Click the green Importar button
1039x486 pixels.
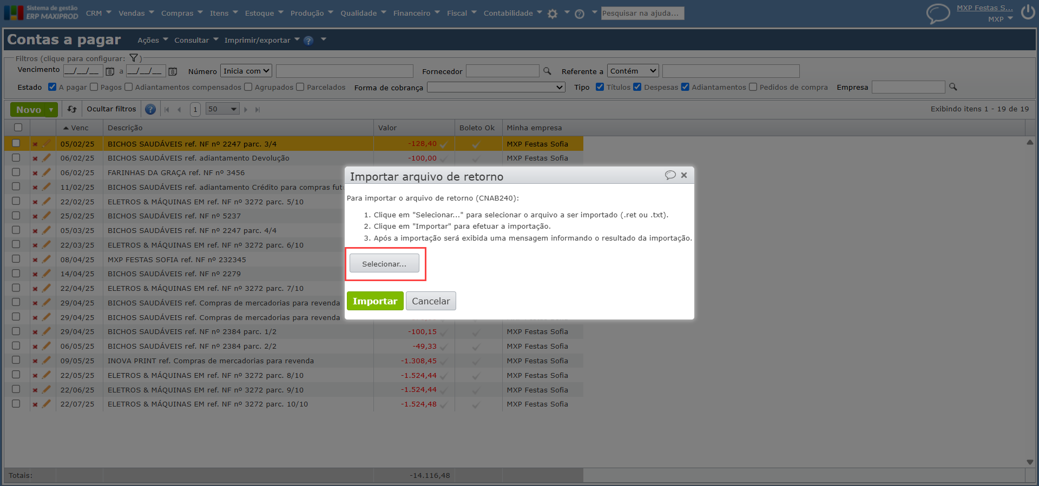click(375, 301)
